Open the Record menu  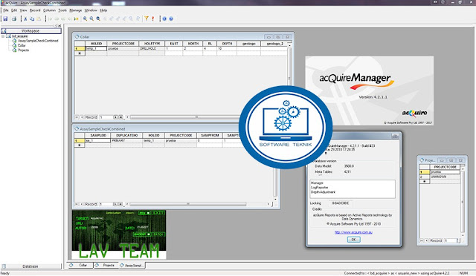35,10
